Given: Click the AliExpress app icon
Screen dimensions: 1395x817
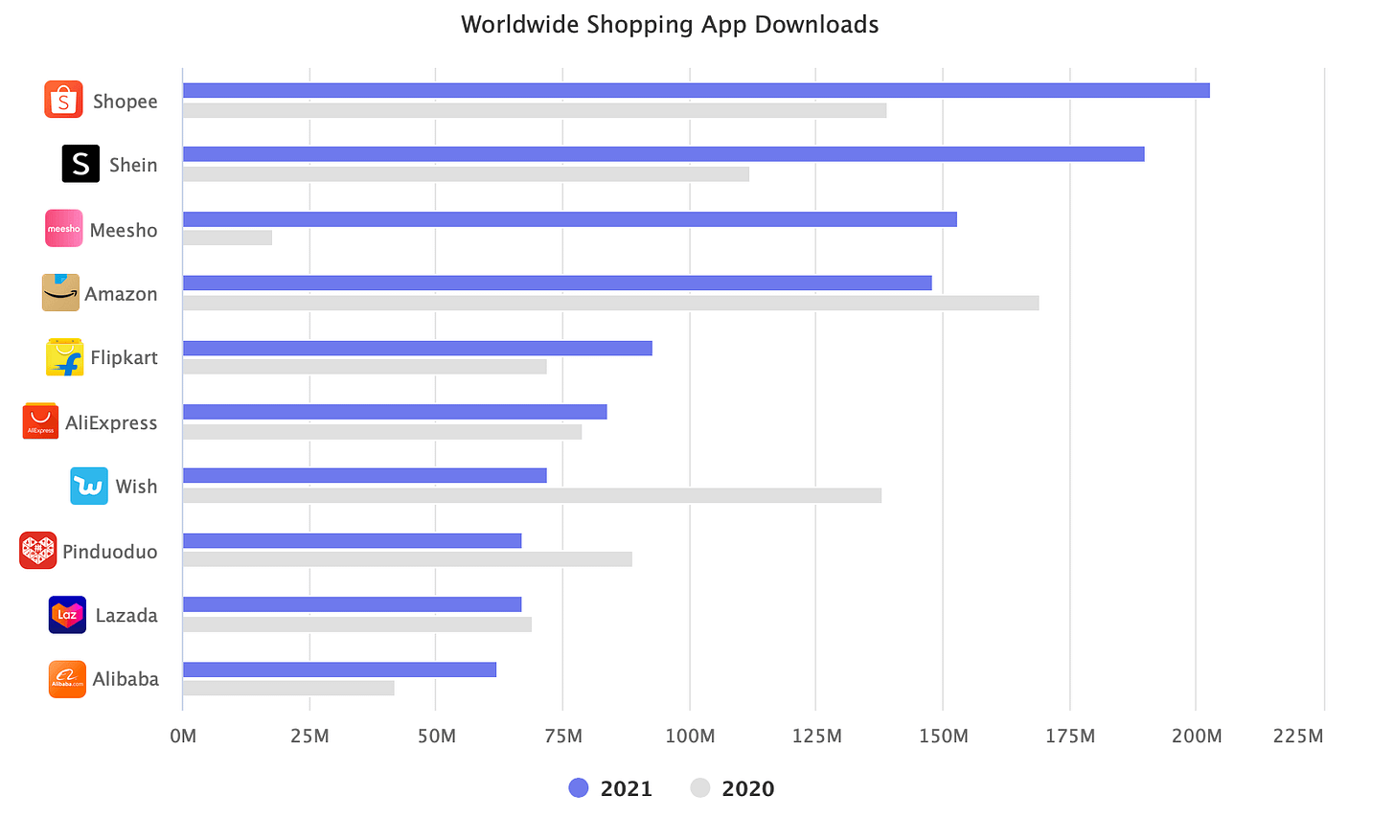Looking at the screenshot, I should point(40,421).
